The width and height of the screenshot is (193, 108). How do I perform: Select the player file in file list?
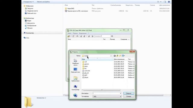pyautogui.click(x=85, y=77)
